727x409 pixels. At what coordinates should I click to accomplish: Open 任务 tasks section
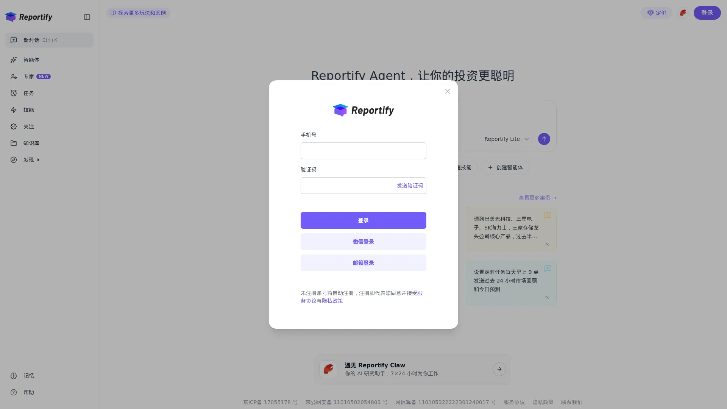tap(49, 93)
